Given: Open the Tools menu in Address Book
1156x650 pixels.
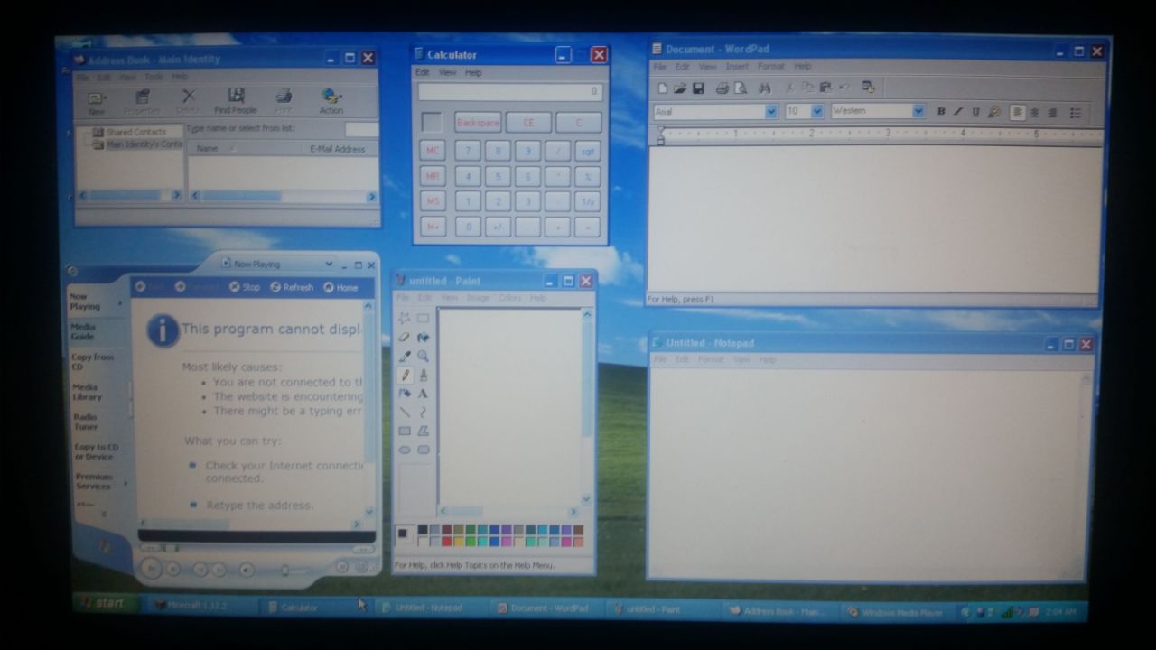Looking at the screenshot, I should click(x=154, y=77).
